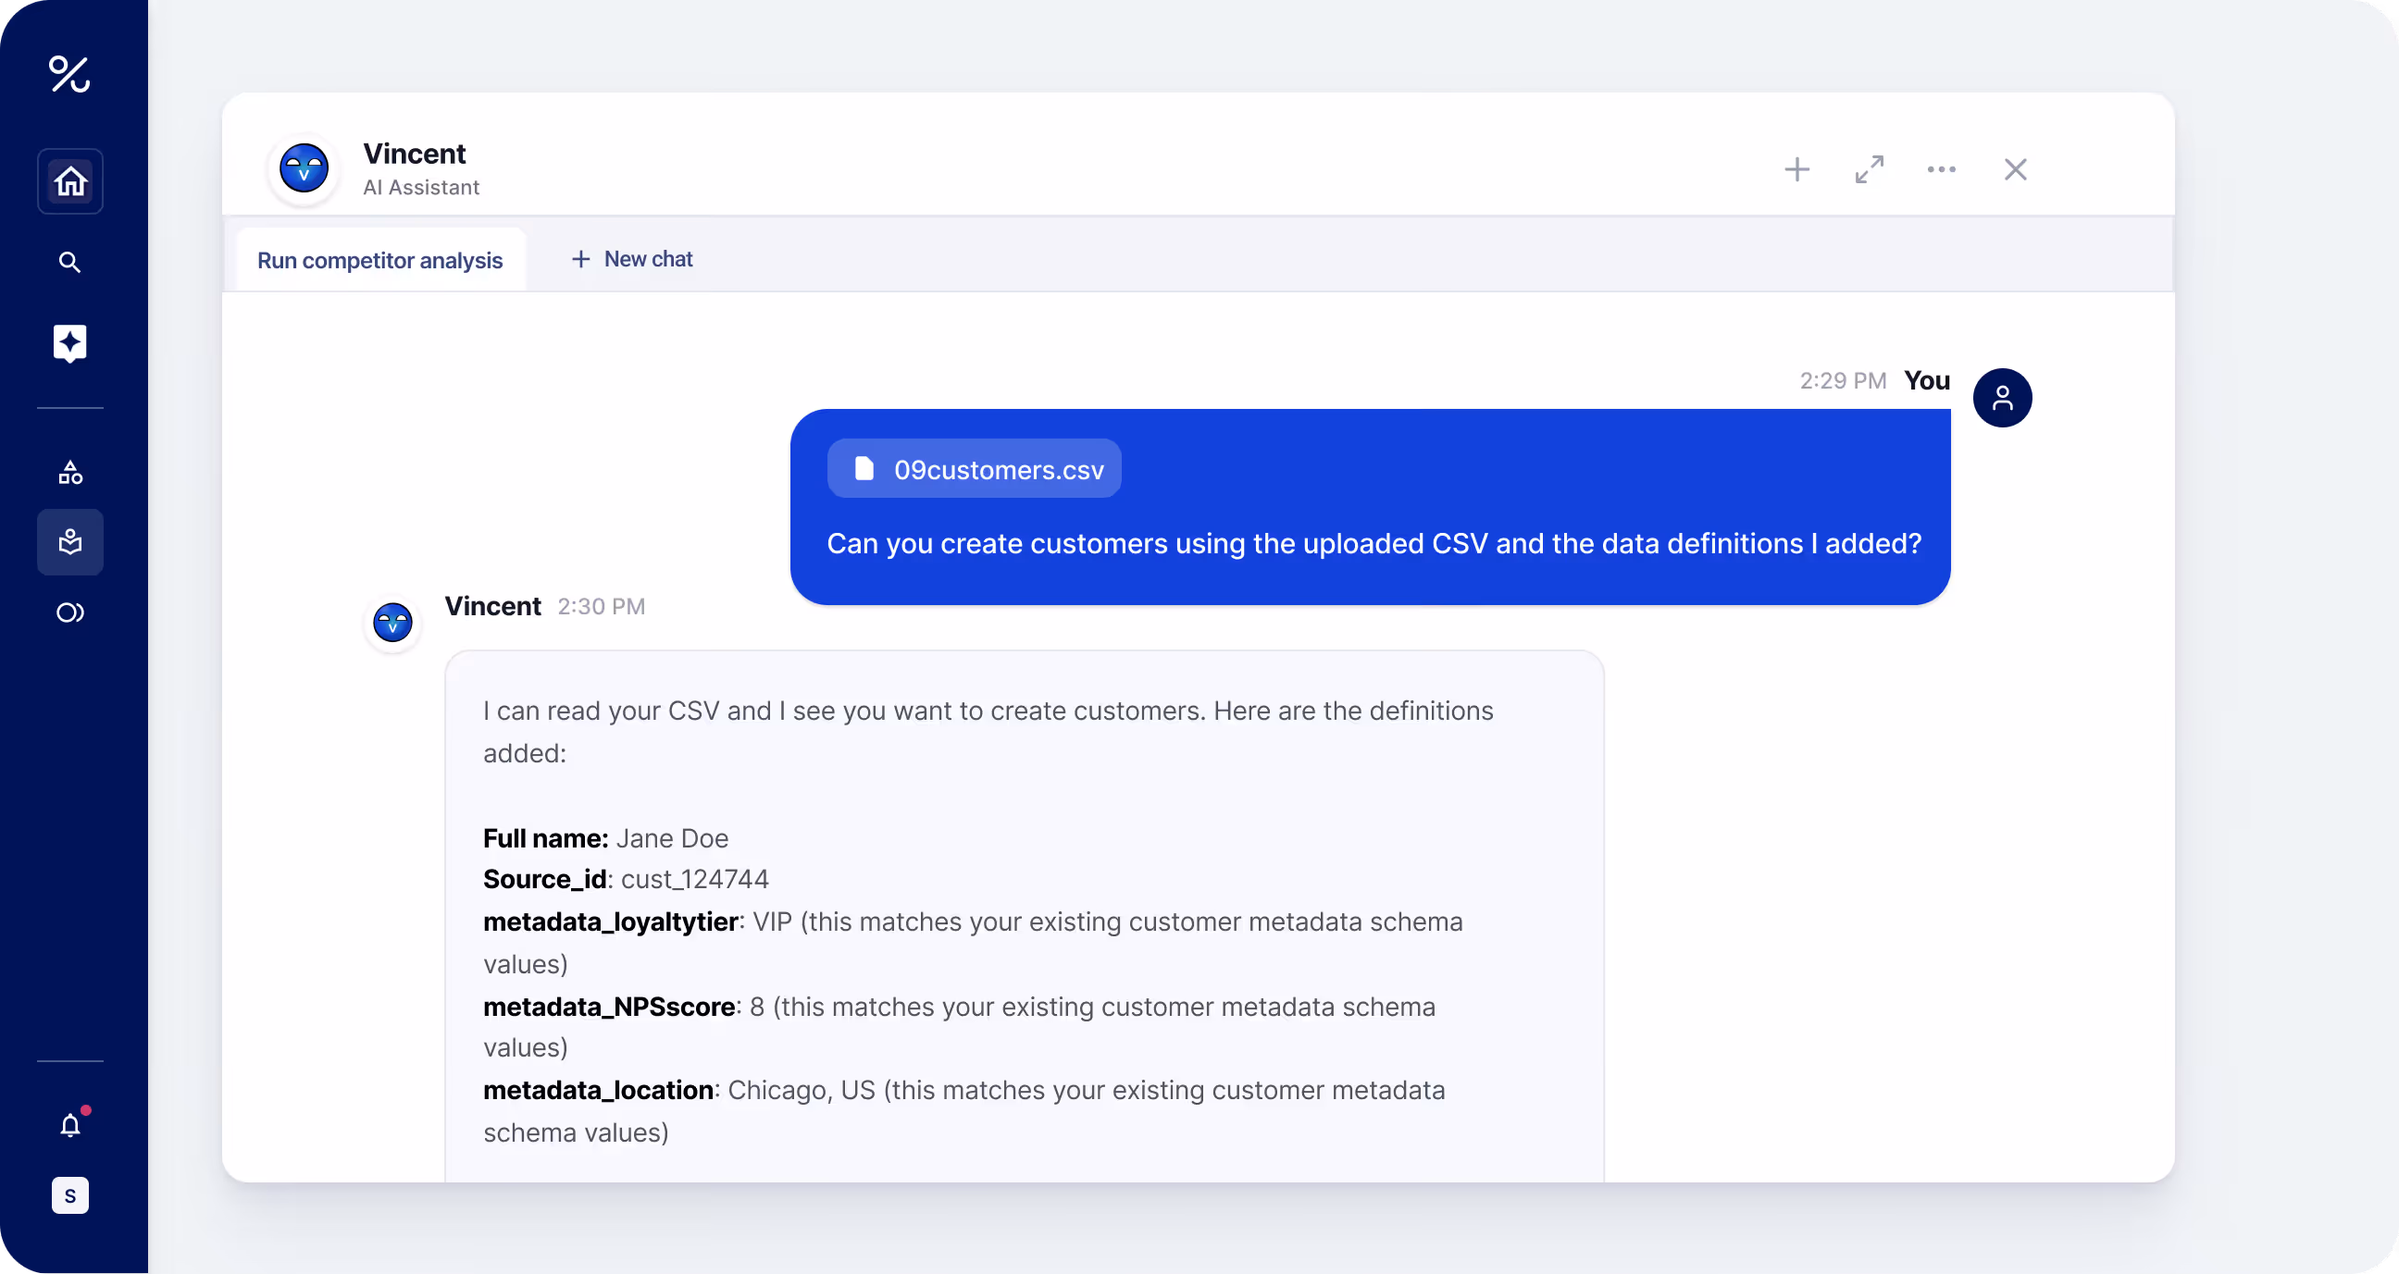This screenshot has height=1274, width=2399.
Task: Select the audiences icon below the library icon
Action: coord(69,612)
